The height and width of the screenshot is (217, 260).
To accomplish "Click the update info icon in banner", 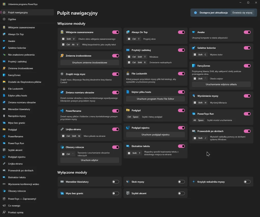I will pyautogui.click(x=195, y=13).
